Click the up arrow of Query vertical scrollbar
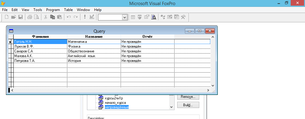Image resolution: width=305 pixels, height=119 pixels. (213, 37)
